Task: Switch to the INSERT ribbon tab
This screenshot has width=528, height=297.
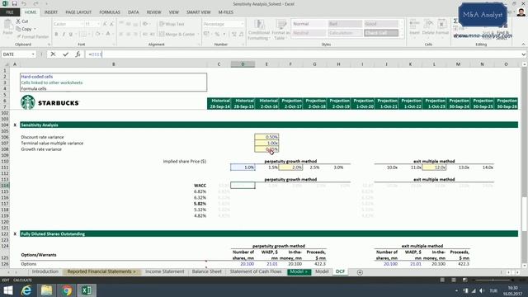Action: tap(51, 12)
